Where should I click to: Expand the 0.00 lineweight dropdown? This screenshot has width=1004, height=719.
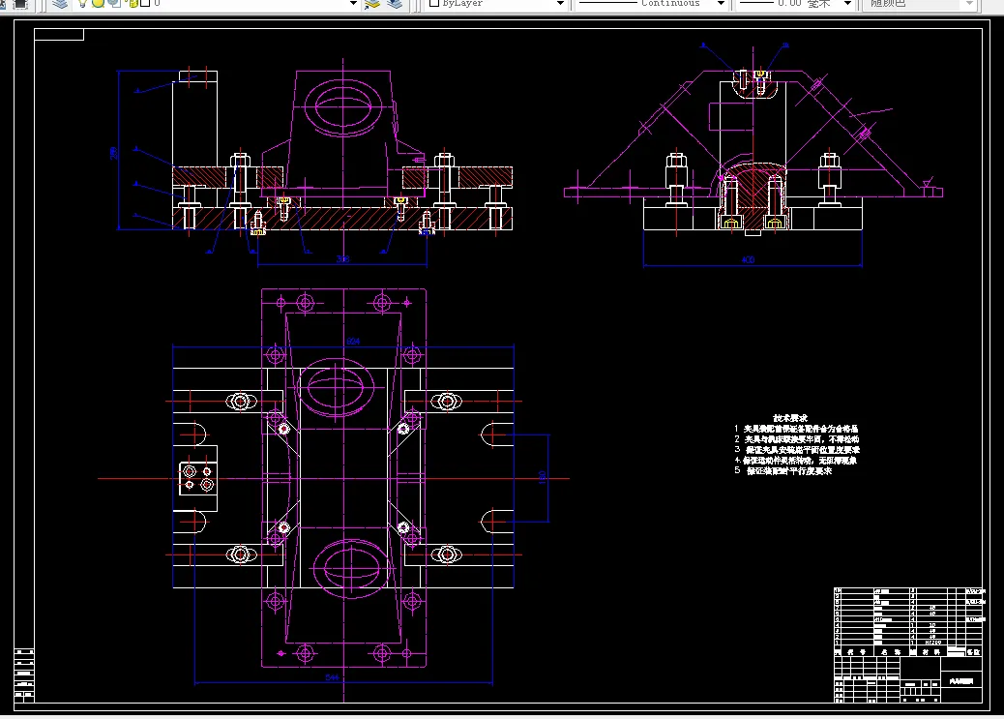click(848, 3)
